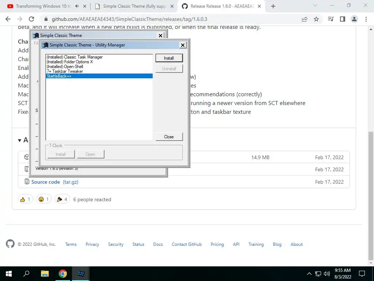Go forward to next page

pos(20,19)
